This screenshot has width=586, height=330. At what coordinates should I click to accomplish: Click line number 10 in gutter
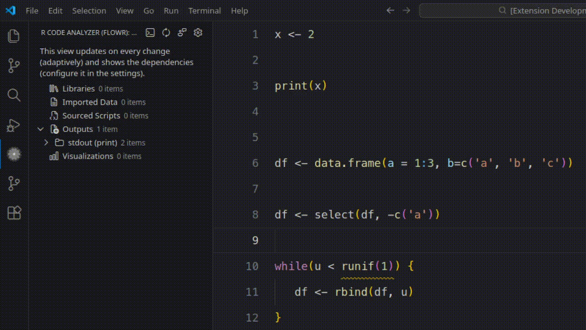coord(252,266)
